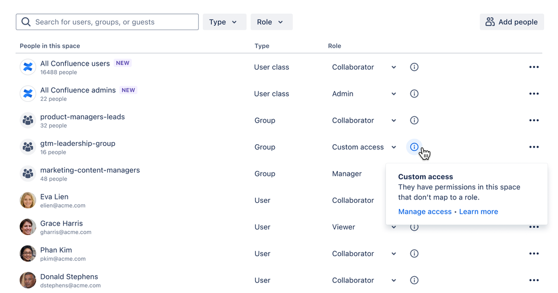Open the Role filter dropdown
558x293 pixels.
pos(271,22)
